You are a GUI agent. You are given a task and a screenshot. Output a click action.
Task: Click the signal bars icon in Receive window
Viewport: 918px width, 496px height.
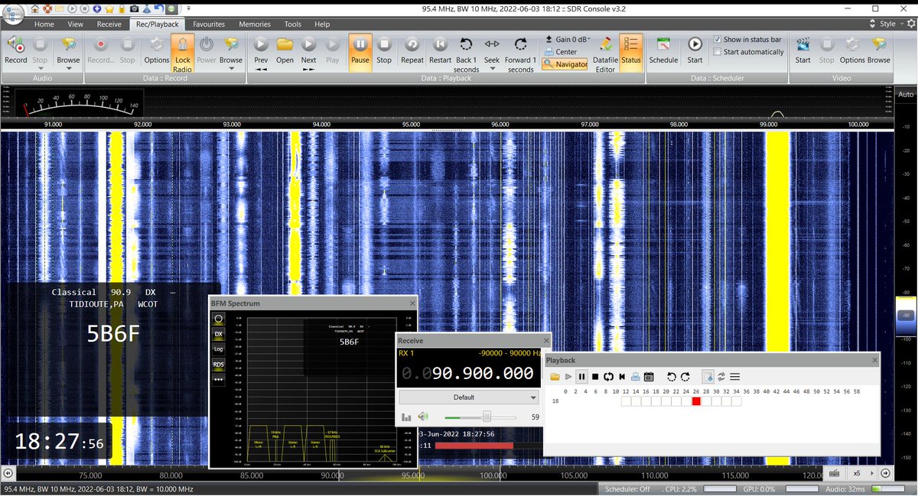click(406, 417)
